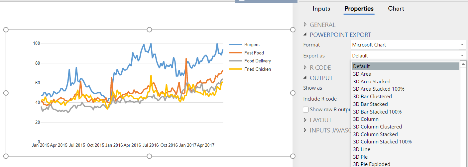
Task: Choose 3D Bar Clustered option
Action: tap(372, 97)
